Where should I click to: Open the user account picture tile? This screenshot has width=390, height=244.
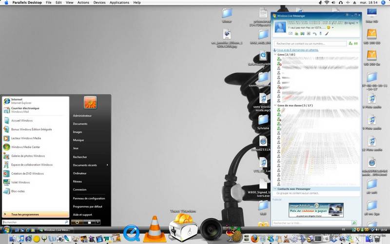coord(90,102)
